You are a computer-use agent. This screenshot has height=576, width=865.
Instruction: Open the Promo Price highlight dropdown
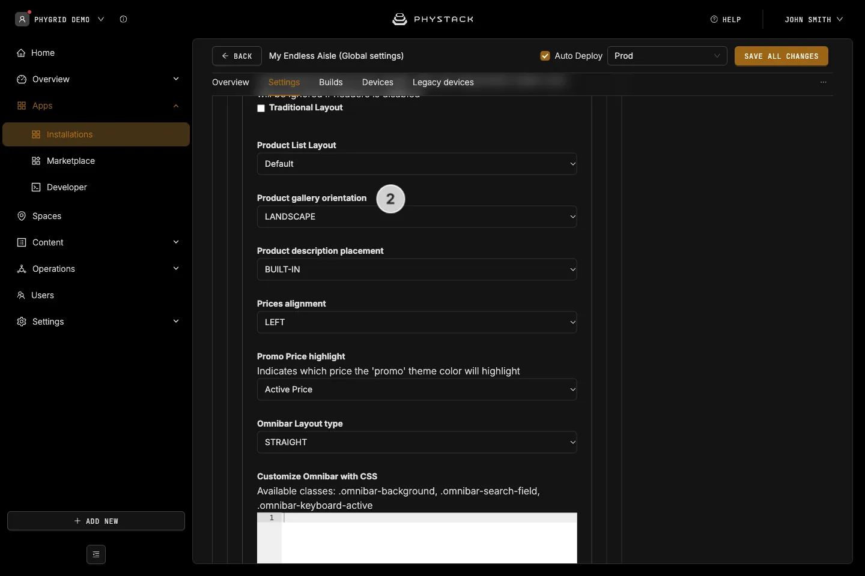(x=417, y=389)
